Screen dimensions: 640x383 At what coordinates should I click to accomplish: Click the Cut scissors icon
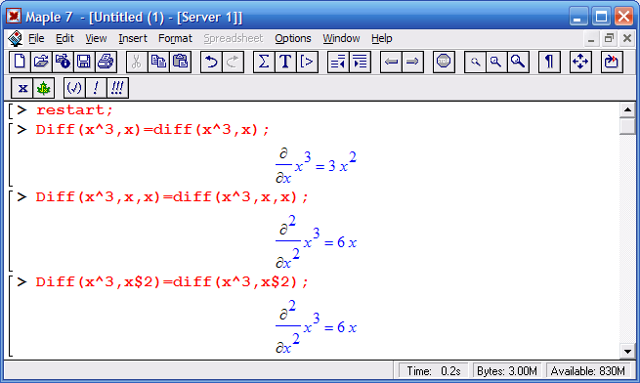[x=137, y=63]
